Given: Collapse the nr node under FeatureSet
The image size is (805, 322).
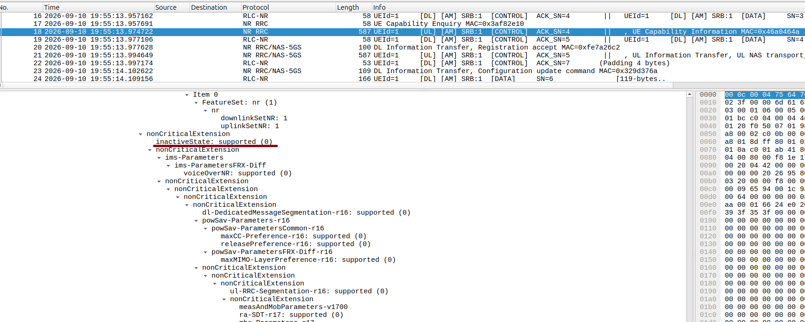Looking at the screenshot, I should (x=205, y=111).
